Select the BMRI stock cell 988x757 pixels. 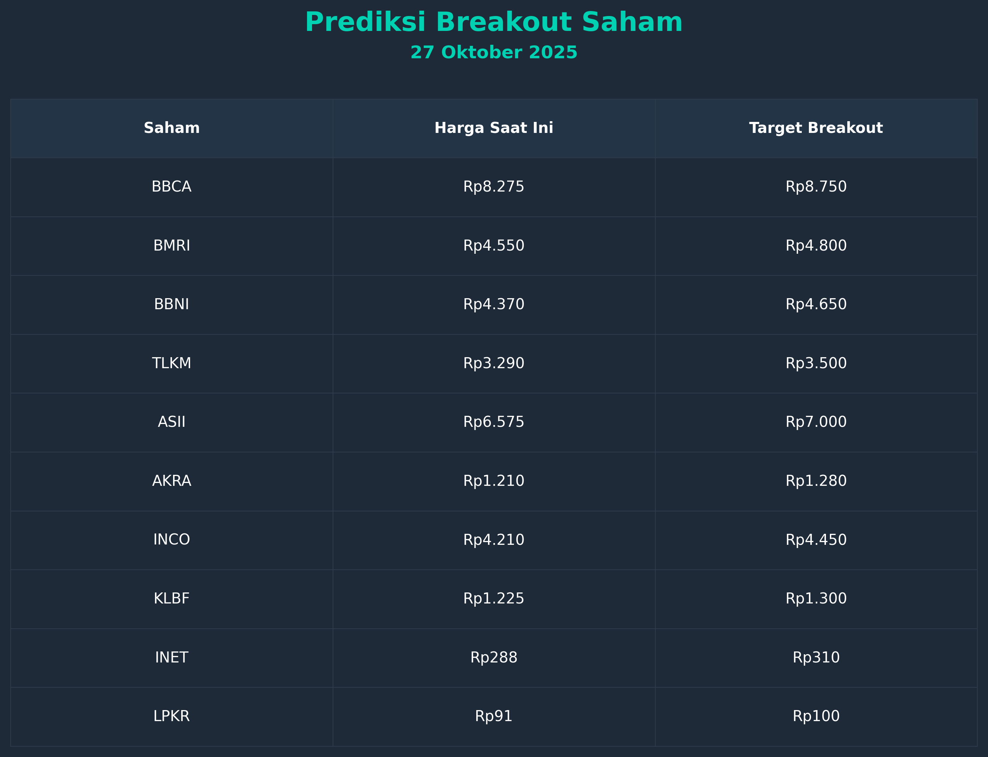(172, 246)
